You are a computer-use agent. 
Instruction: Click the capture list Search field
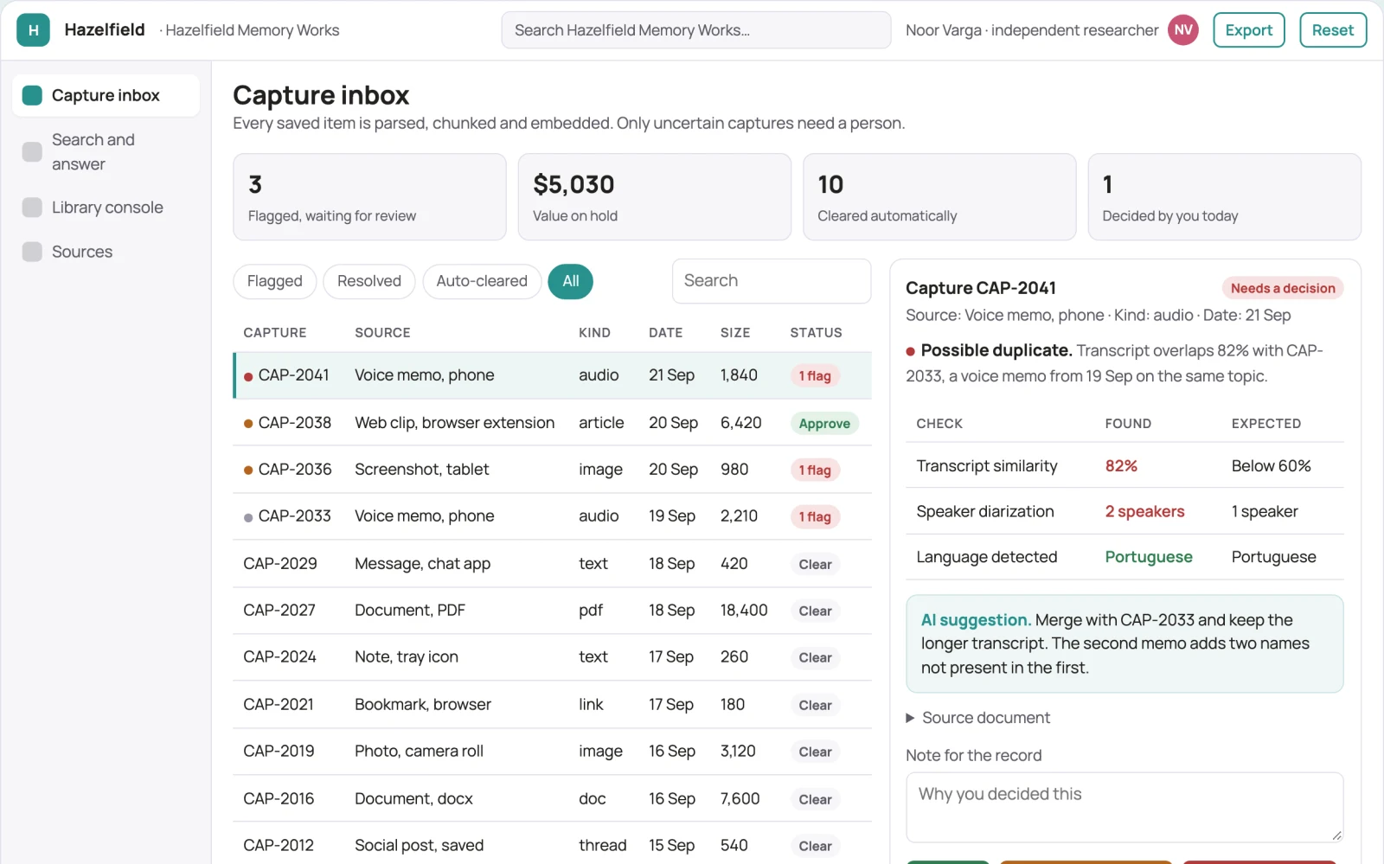click(x=772, y=281)
